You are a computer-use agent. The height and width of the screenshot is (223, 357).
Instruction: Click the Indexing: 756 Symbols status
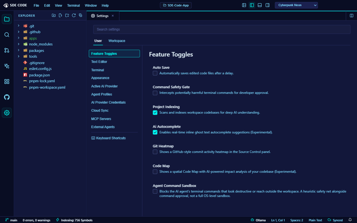[x=74, y=220]
